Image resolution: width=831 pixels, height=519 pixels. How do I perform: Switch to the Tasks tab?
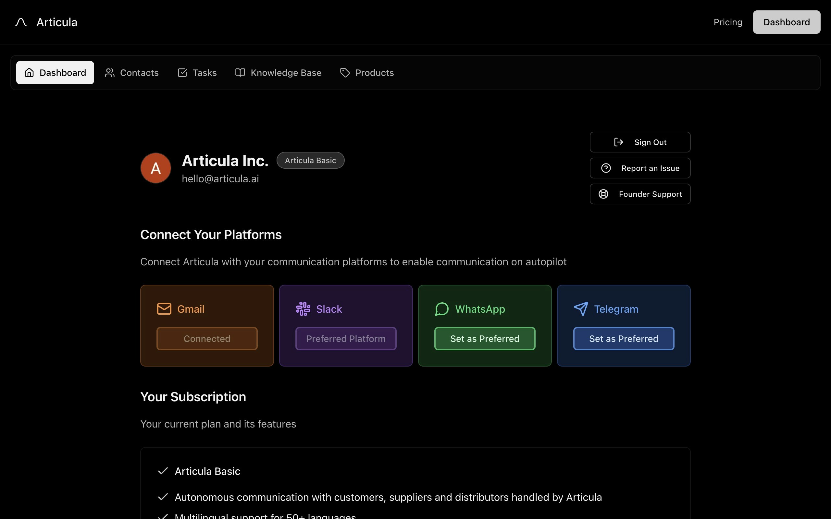197,72
